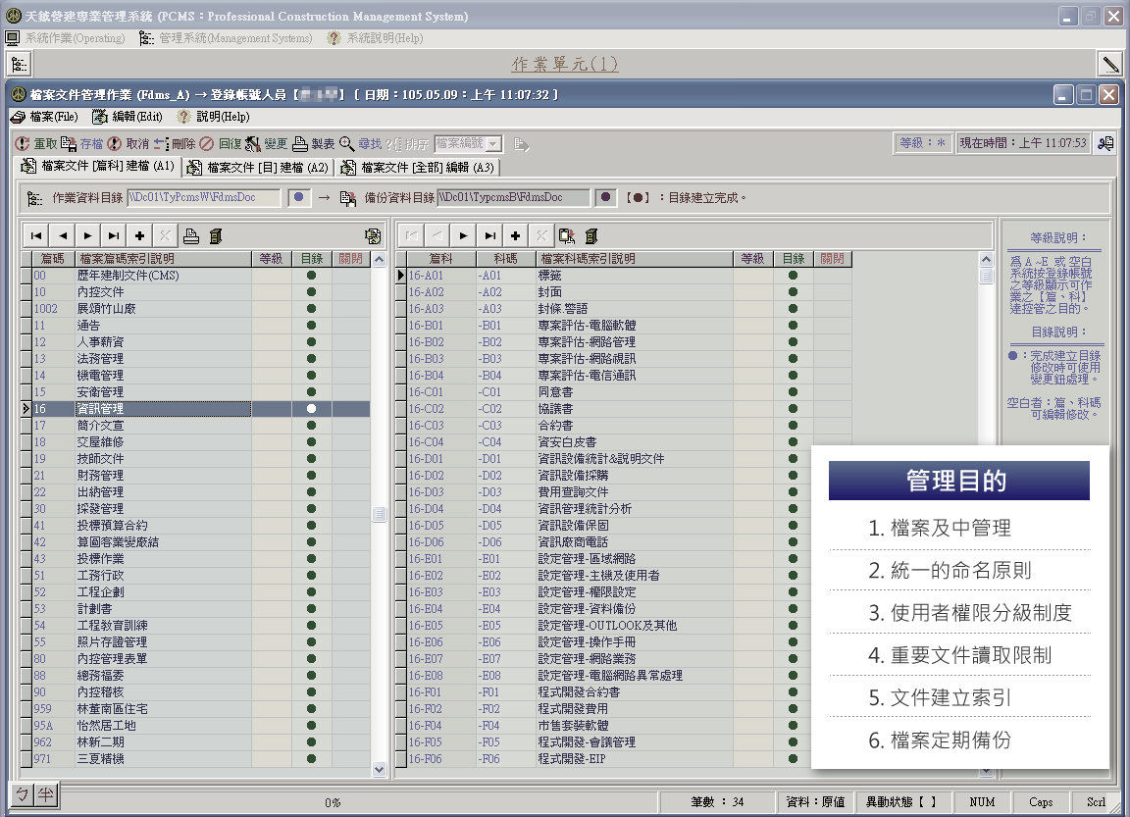1130x817 pixels.
Task: Click the pencil icon beside 作業單元
Action: pyautogui.click(x=1110, y=65)
